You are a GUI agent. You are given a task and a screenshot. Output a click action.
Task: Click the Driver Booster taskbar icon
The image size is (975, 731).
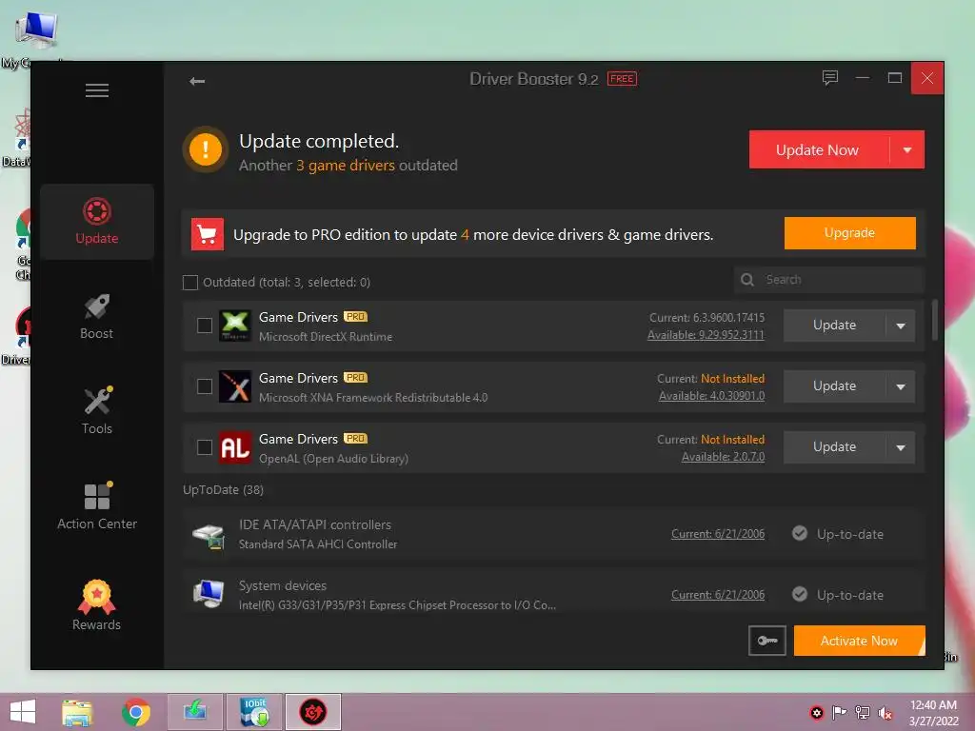point(312,712)
